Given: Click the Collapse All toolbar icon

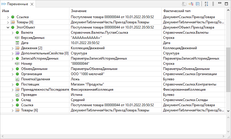Looking at the screenshot, I should click(x=198, y=4).
